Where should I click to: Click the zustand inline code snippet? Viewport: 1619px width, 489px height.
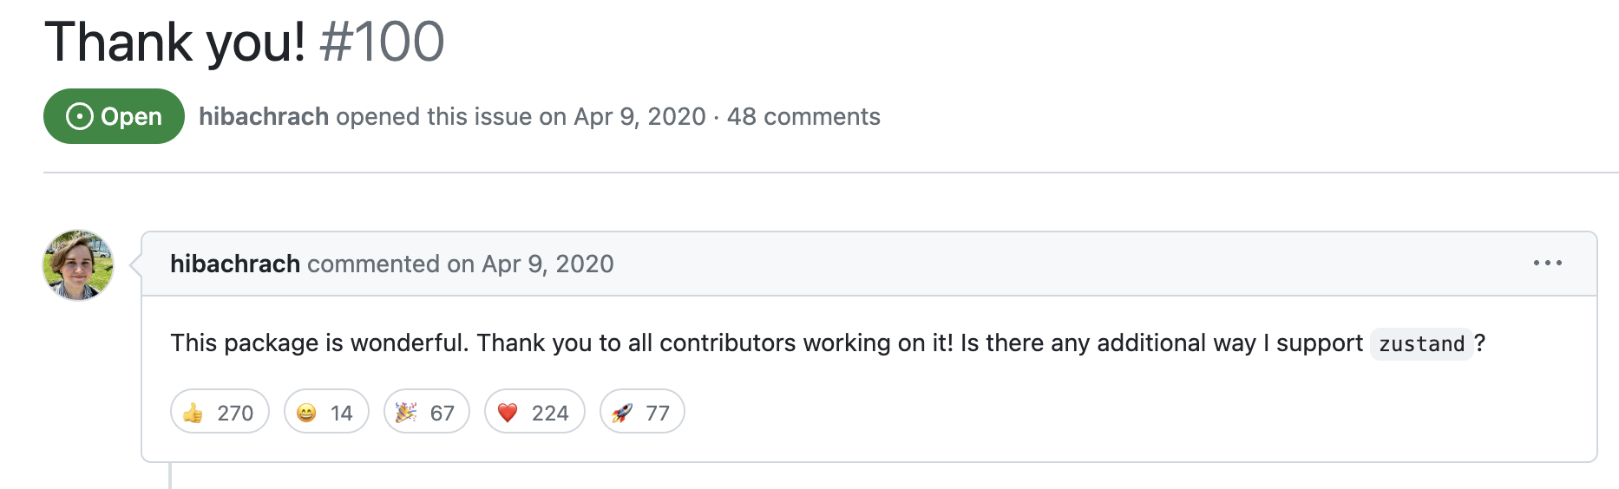pyautogui.click(x=1421, y=344)
